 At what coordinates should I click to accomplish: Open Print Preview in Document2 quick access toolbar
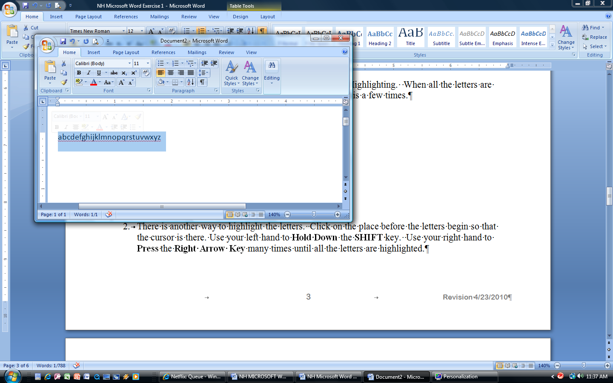[x=96, y=41]
